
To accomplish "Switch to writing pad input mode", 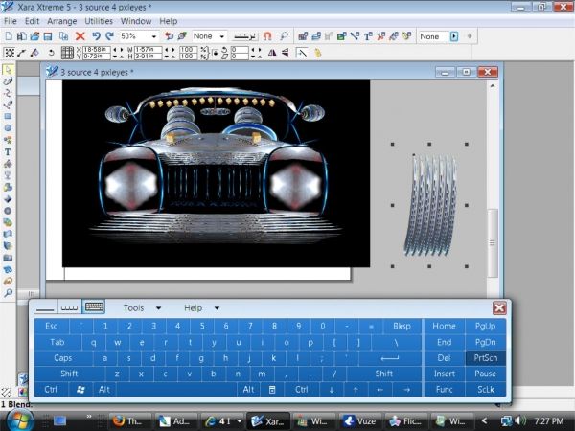I will click(x=45, y=306).
